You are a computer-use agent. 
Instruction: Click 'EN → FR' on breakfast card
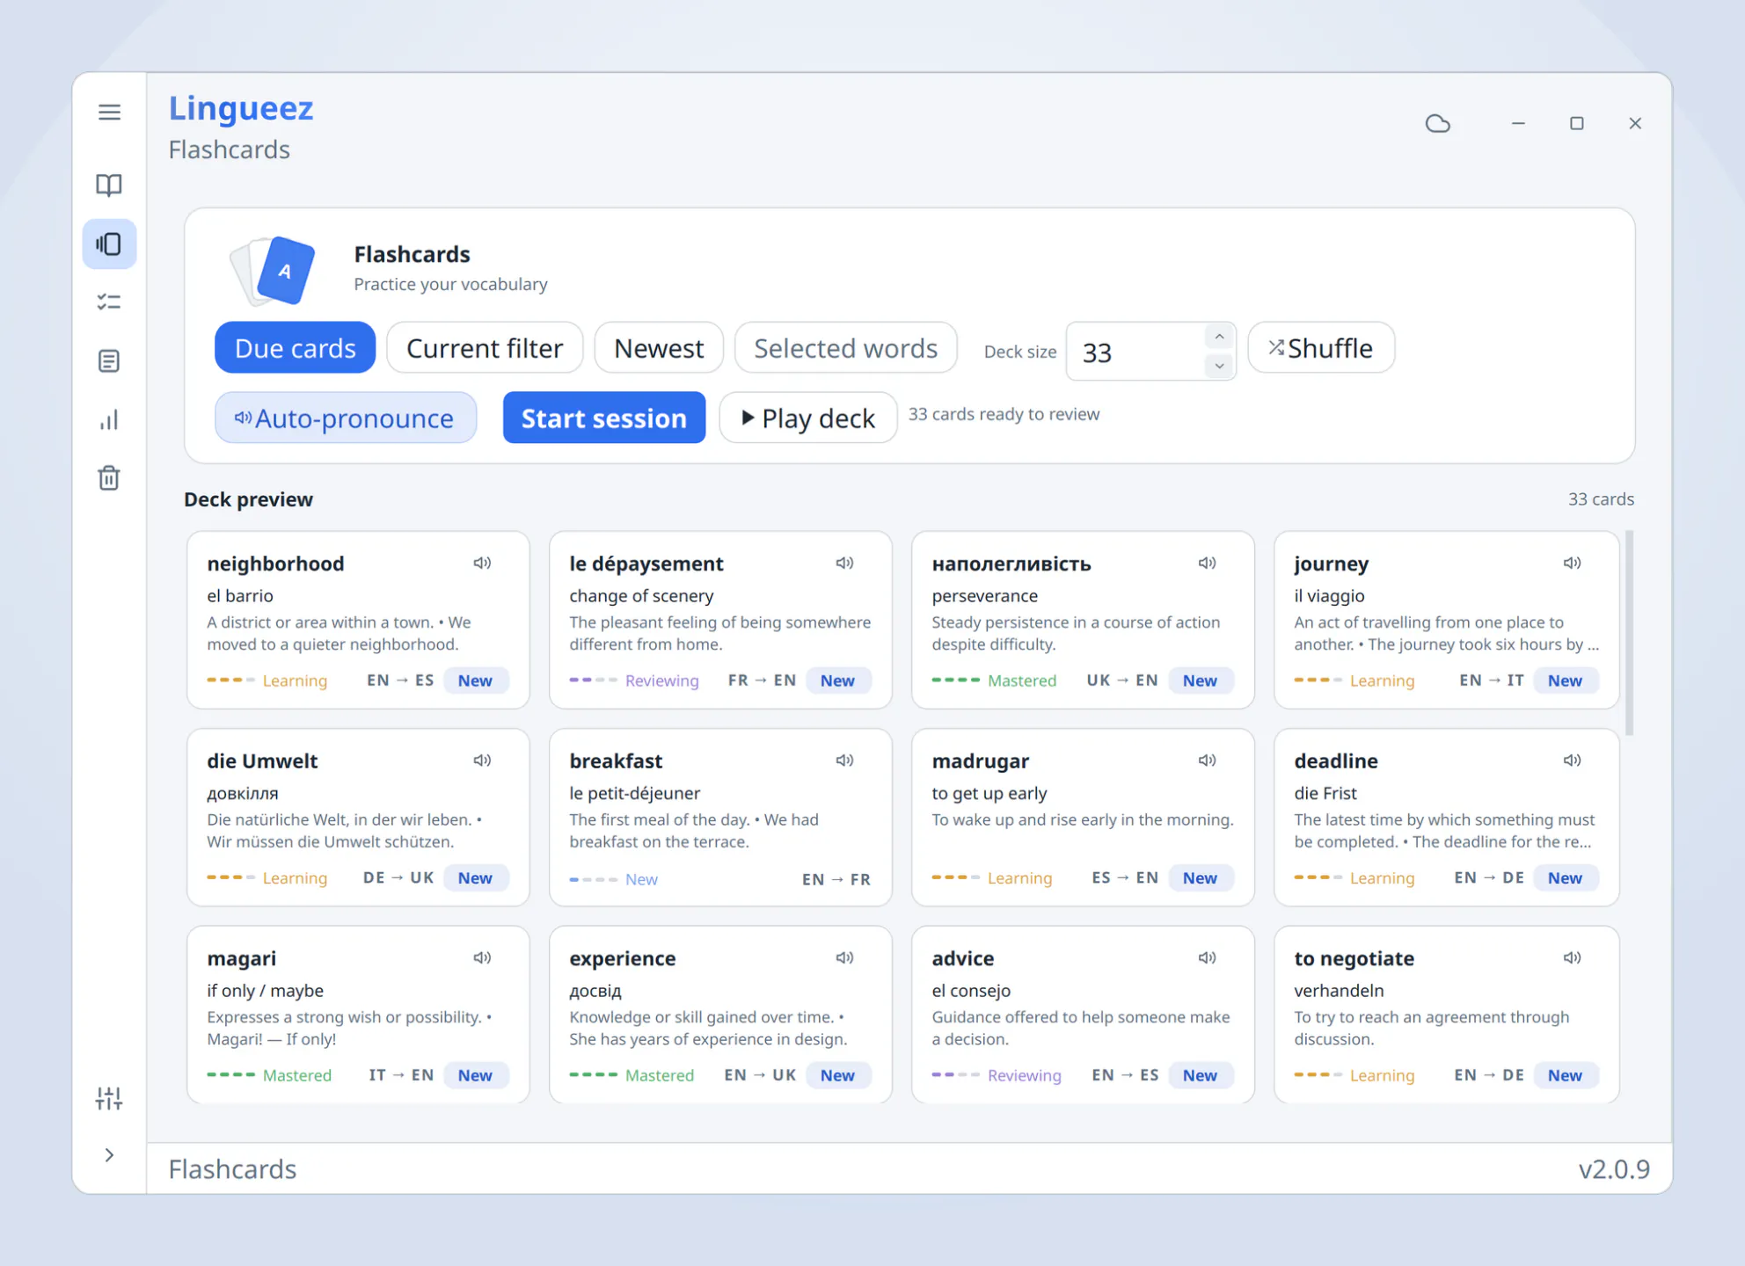[x=836, y=879]
